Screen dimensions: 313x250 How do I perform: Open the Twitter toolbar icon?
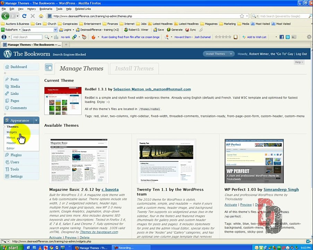[287, 37]
